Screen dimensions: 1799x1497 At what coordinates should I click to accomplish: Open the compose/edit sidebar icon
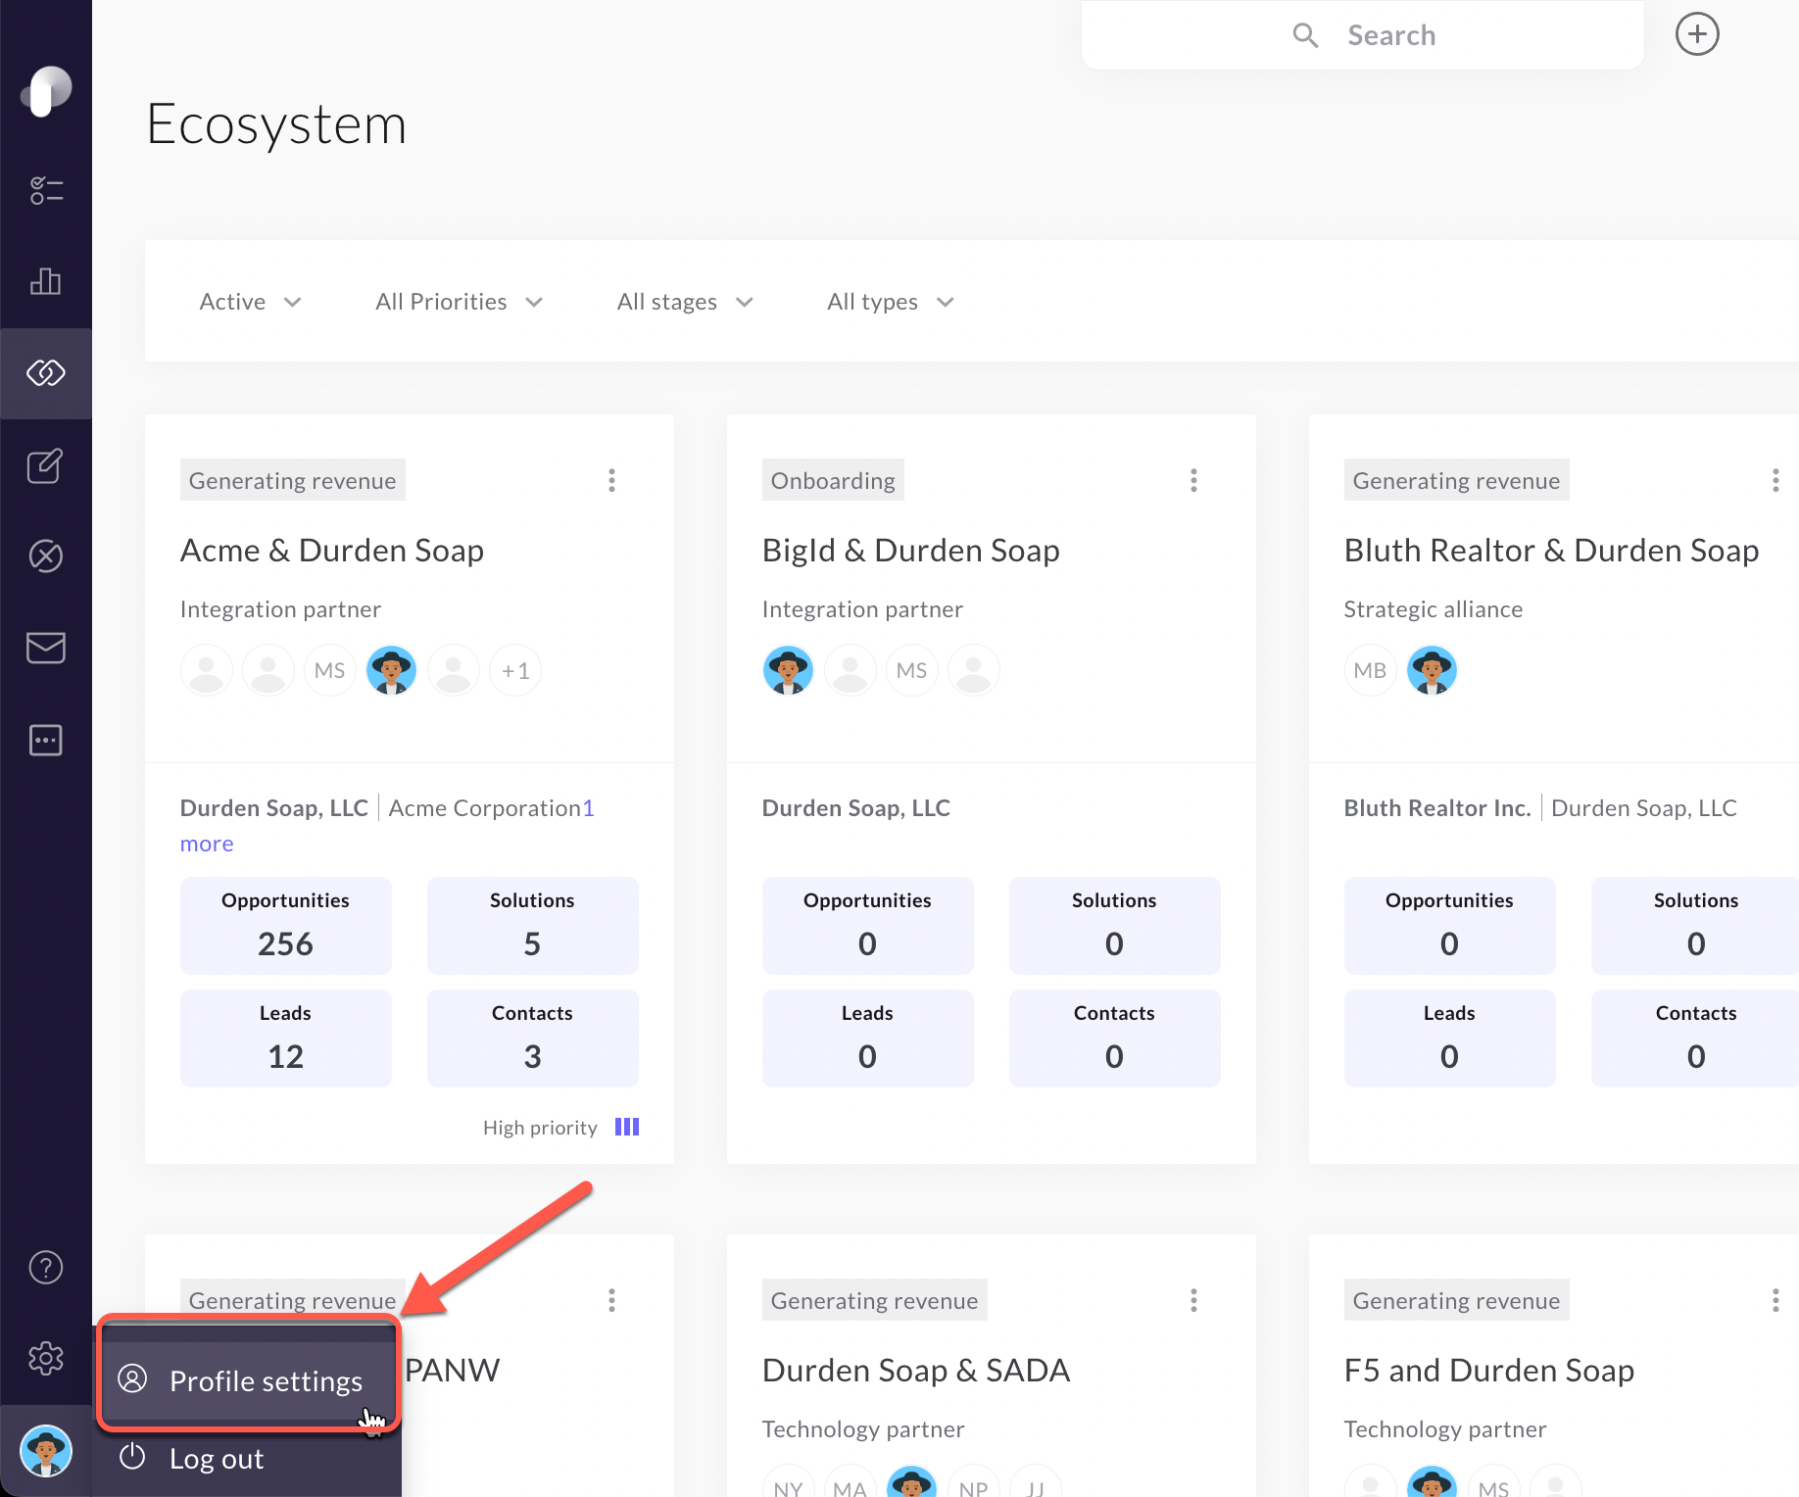(46, 466)
